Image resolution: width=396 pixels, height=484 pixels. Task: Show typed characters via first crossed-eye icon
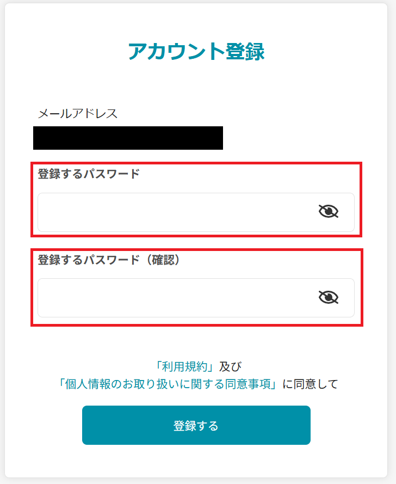328,211
